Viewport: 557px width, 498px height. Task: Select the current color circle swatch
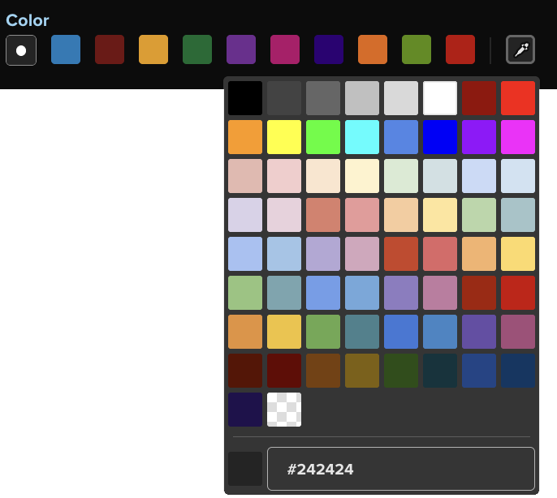[21, 50]
